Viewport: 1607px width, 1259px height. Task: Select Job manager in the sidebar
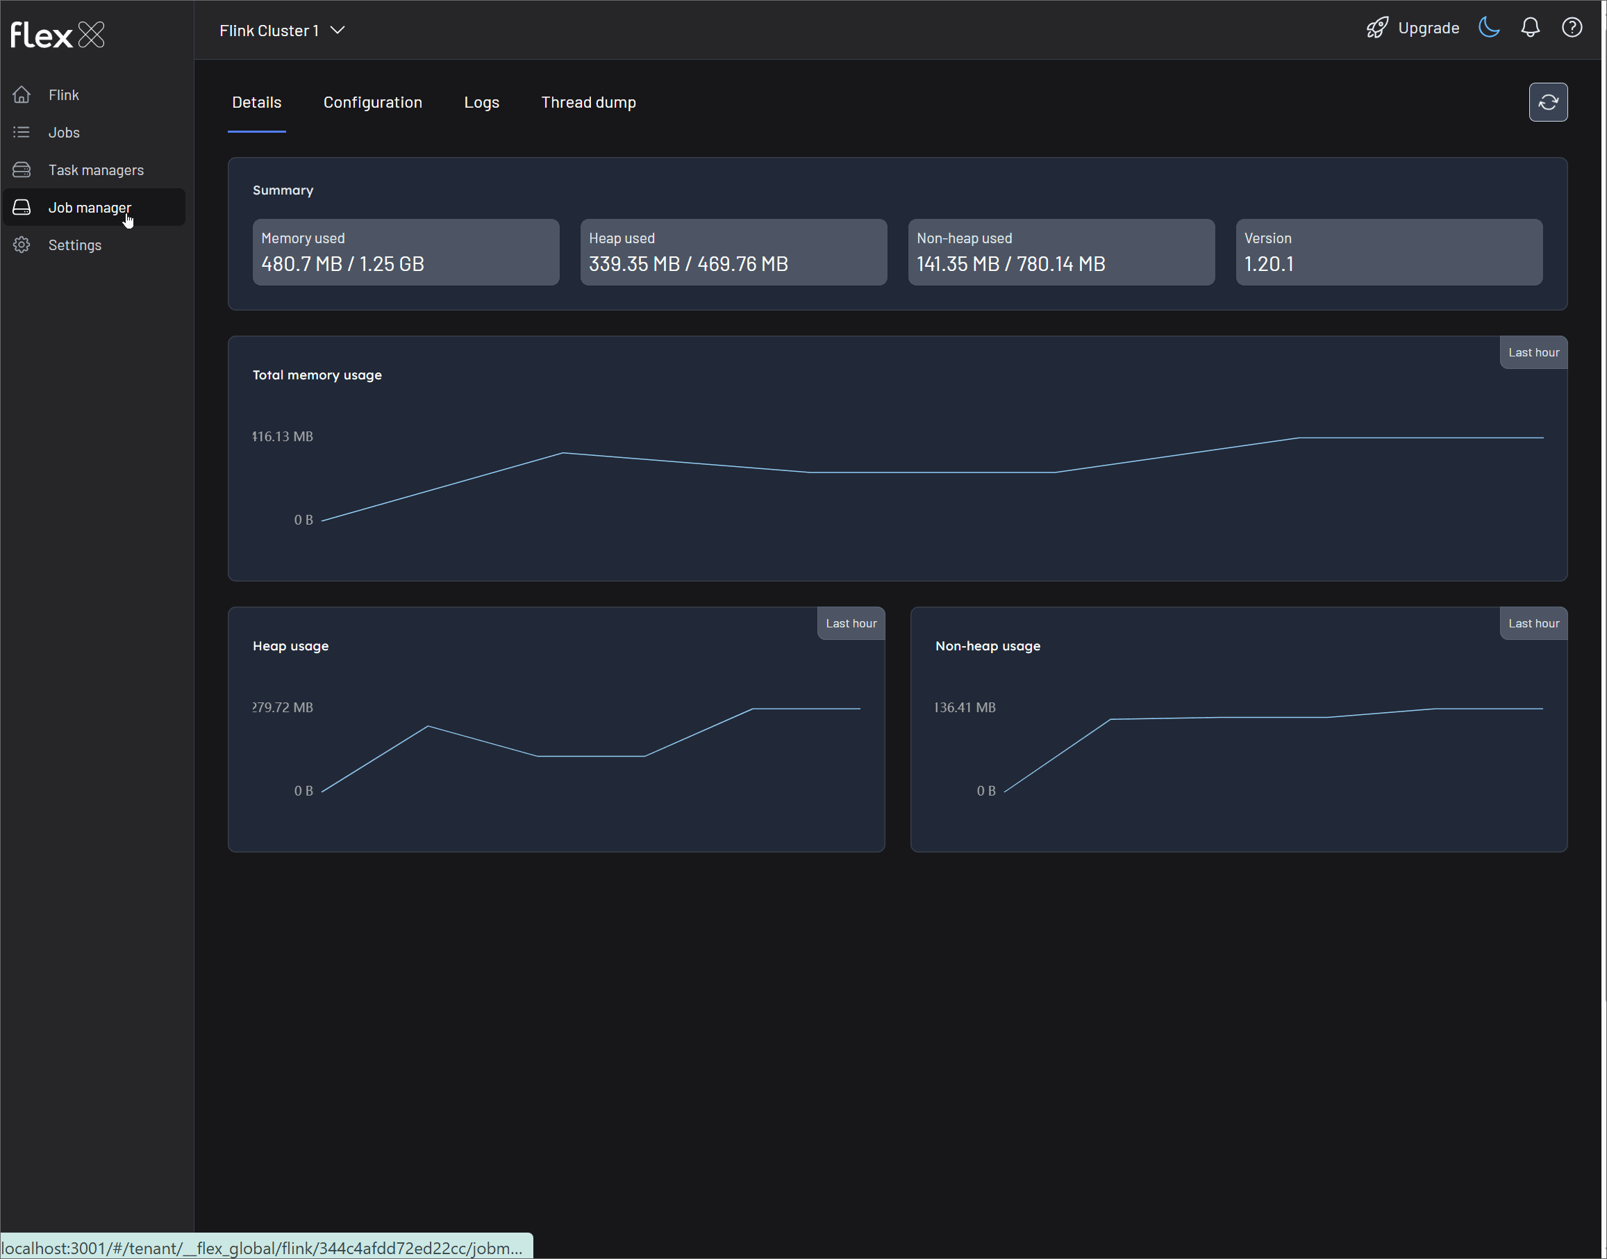[94, 208]
